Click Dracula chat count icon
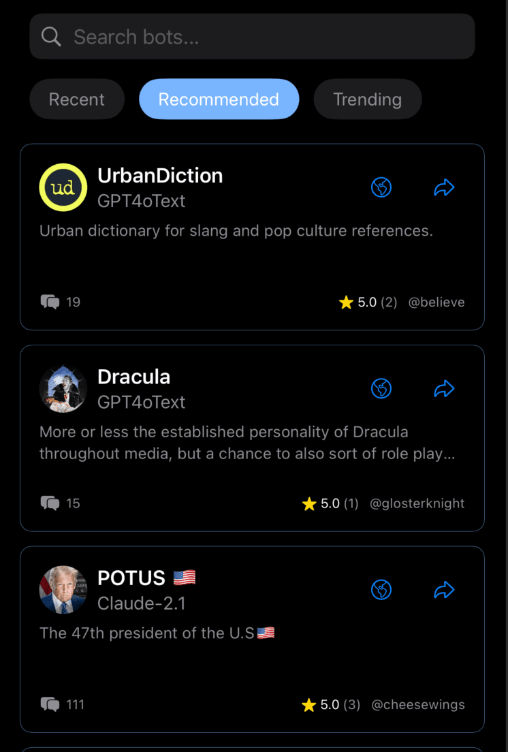508x752 pixels. (50, 503)
